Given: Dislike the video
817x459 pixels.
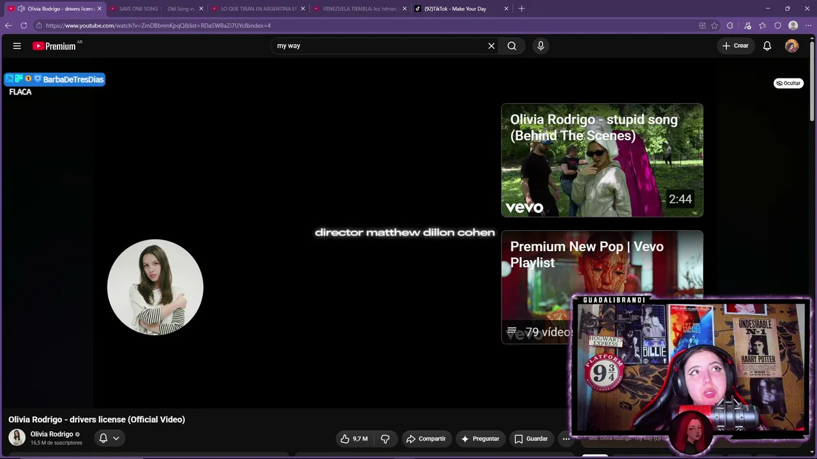Looking at the screenshot, I should point(385,439).
